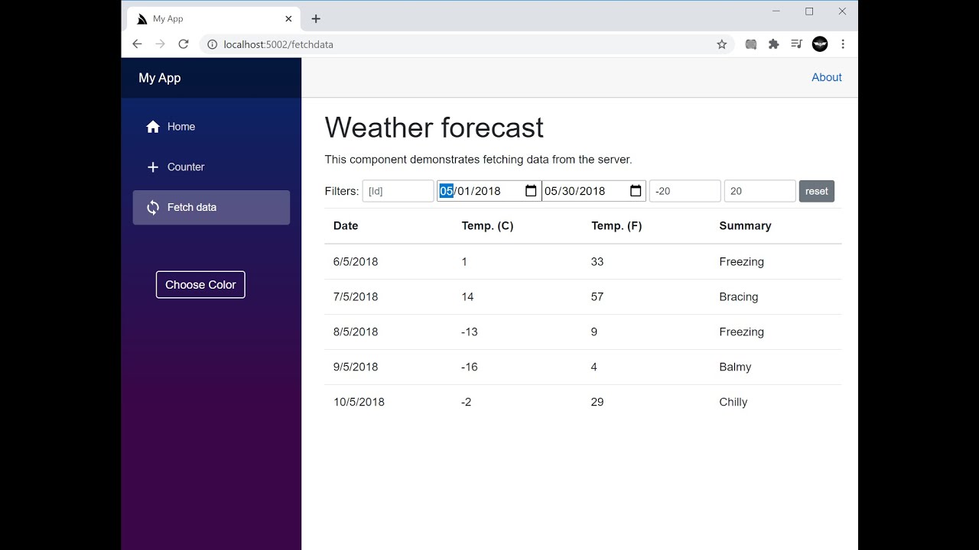Screen dimensions: 979x550
Task: Select the Fetch data nav item
Action: pyautogui.click(x=211, y=208)
